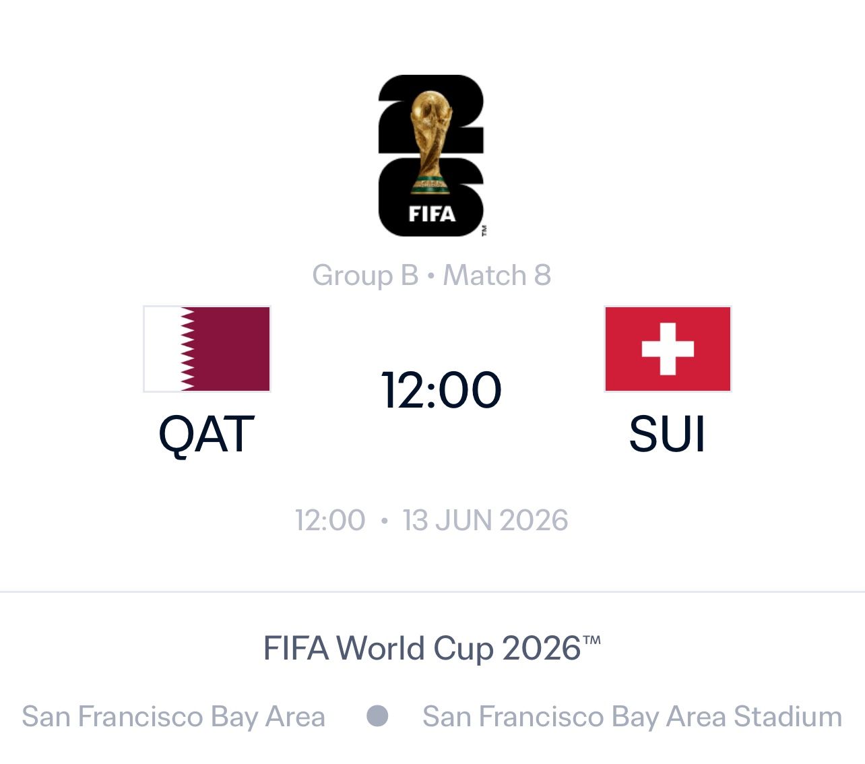The width and height of the screenshot is (865, 764).
Task: Click the small 12:00 beside the date
Action: tap(330, 521)
